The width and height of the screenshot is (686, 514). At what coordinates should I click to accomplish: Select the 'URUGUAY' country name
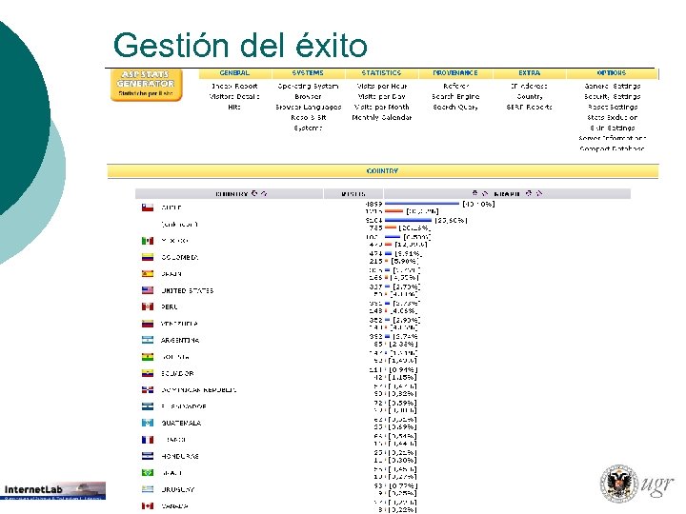(177, 489)
